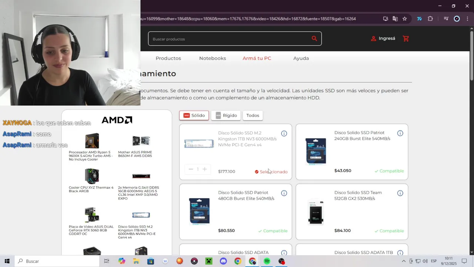This screenshot has height=267, width=474.
Task: Select Cooler CPU XYZ Thermax 4 in summary
Action: (x=91, y=181)
